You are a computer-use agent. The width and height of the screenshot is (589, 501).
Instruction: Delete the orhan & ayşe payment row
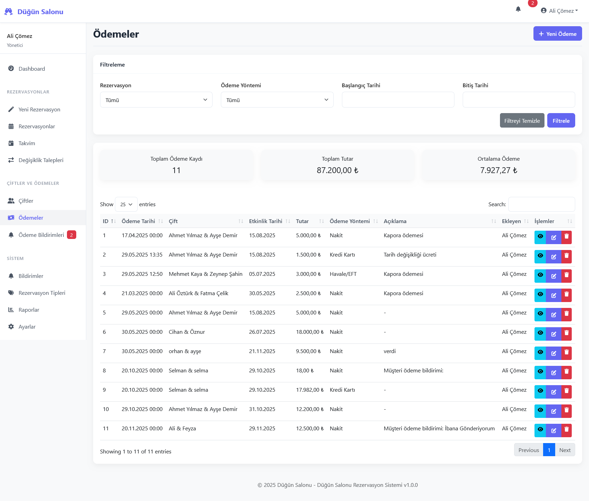pos(566,353)
